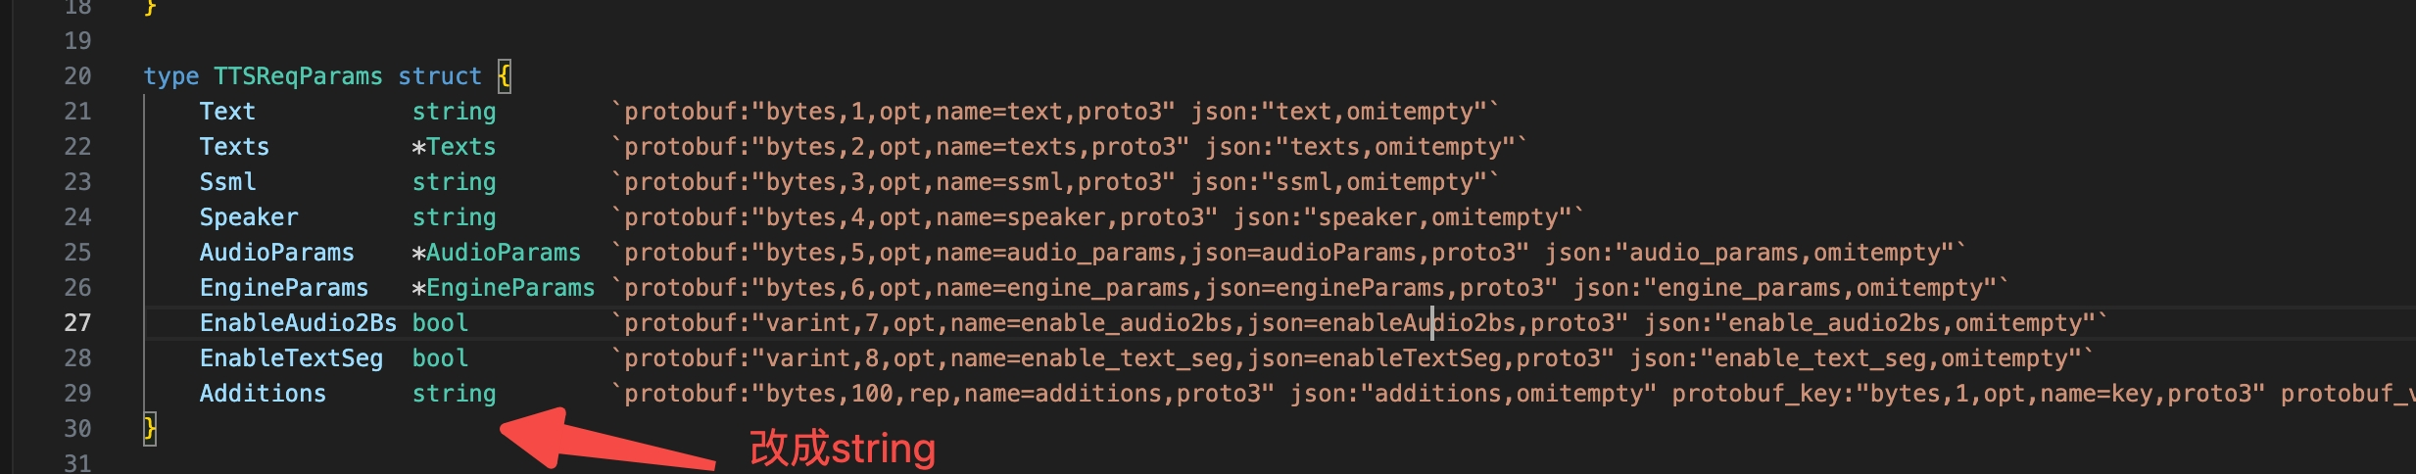Select line number 29 in the gutter
Image resolution: width=2416 pixels, height=474 pixels.
(77, 394)
